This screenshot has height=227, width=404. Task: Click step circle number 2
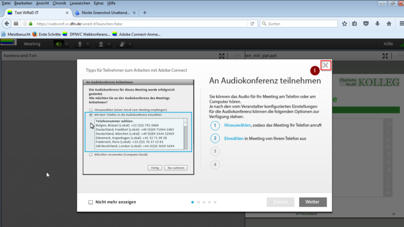click(x=215, y=138)
